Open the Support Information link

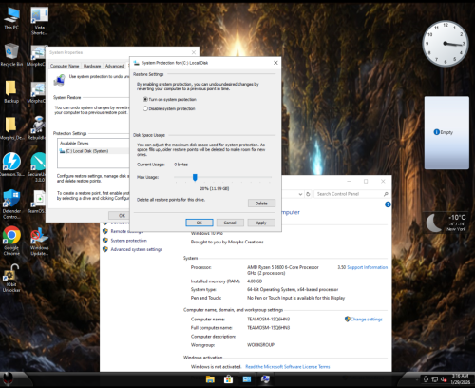368,267
